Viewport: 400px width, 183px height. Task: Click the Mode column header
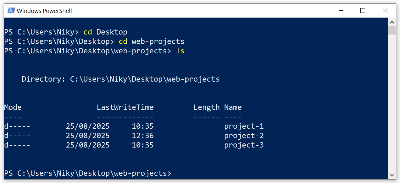[13, 107]
